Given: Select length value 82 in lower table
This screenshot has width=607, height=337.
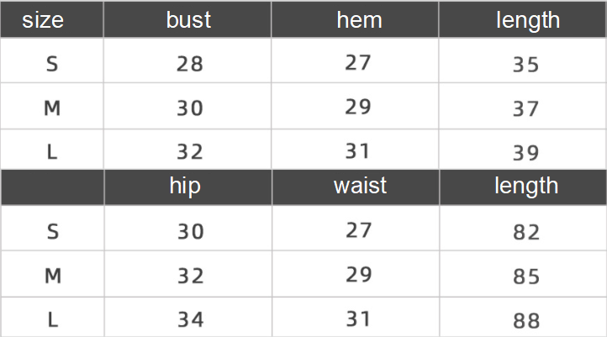Looking at the screenshot, I should coord(526,233).
